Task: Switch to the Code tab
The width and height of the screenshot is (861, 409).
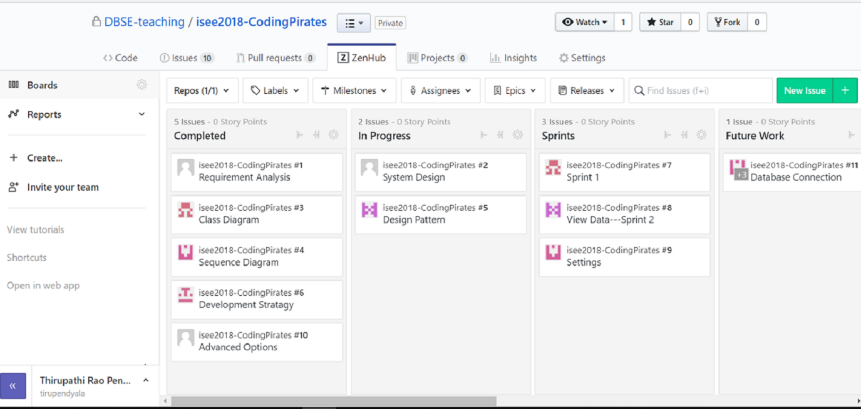Action: point(120,58)
